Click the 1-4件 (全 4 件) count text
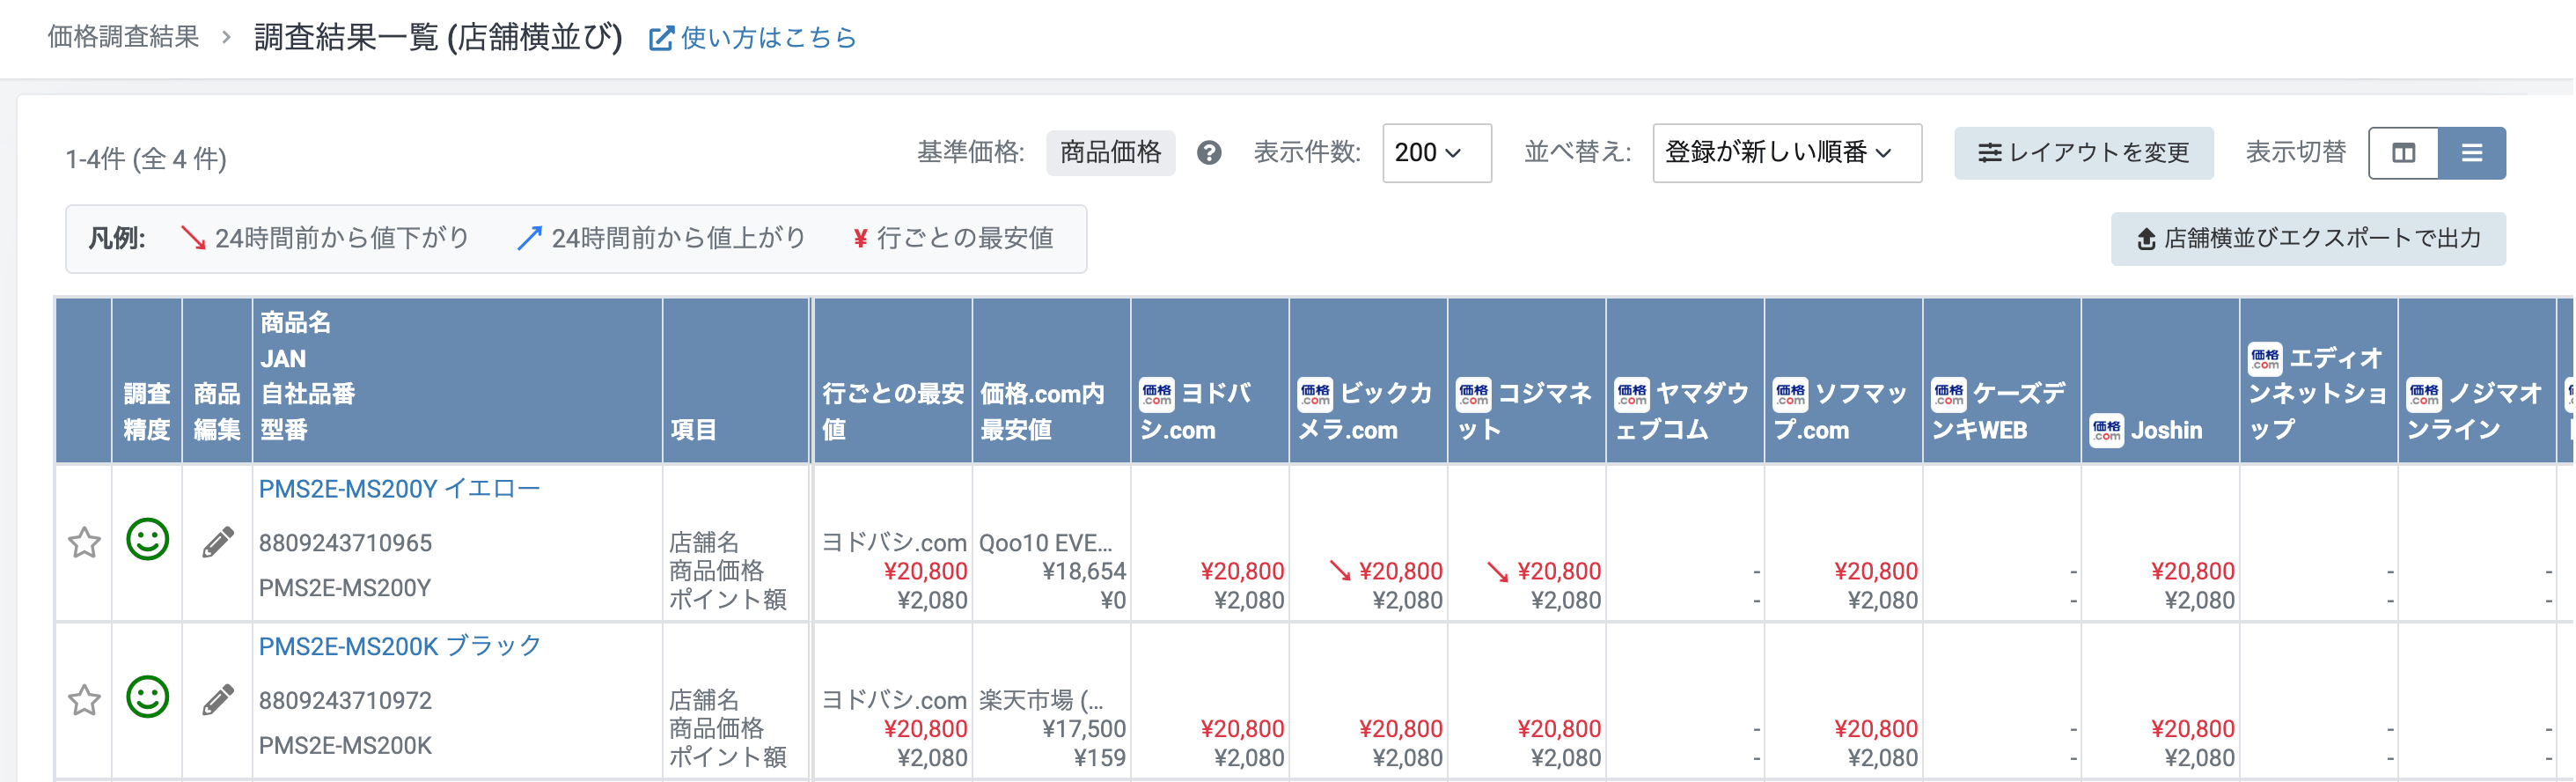Viewport: 2576px width, 782px height. tap(146, 159)
